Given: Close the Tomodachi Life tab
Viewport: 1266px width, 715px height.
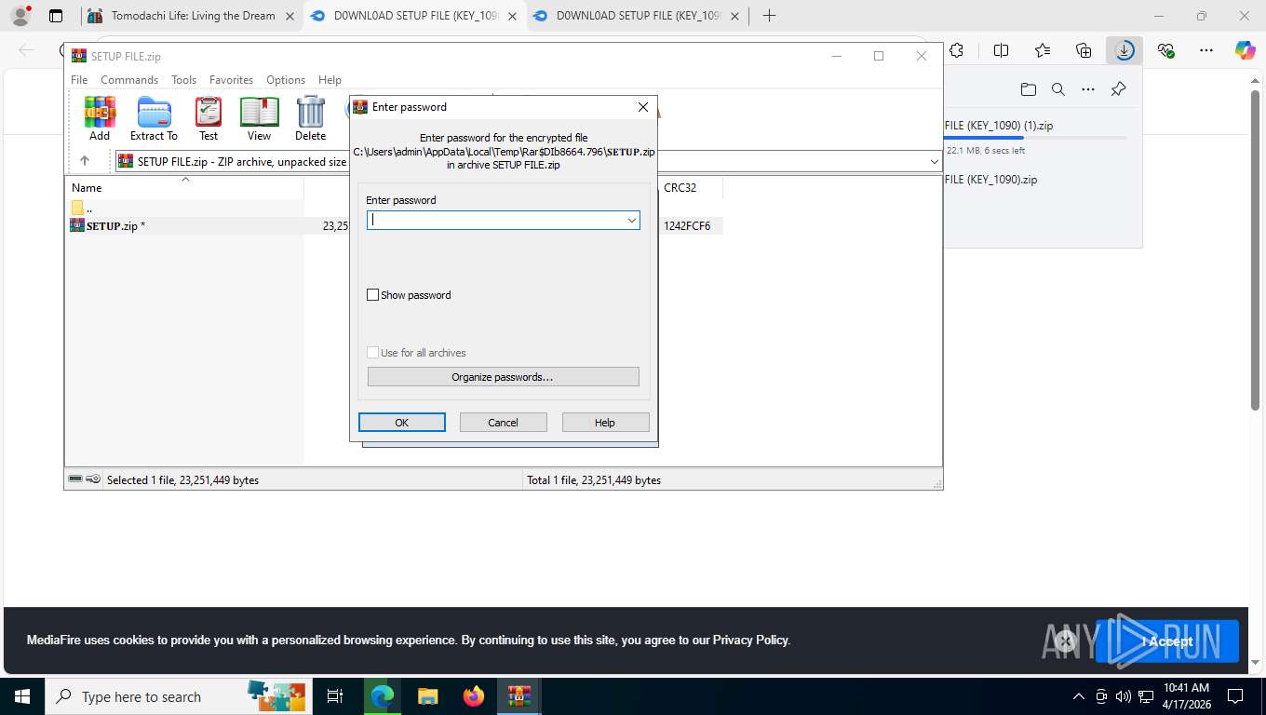Looking at the screenshot, I should [x=290, y=16].
